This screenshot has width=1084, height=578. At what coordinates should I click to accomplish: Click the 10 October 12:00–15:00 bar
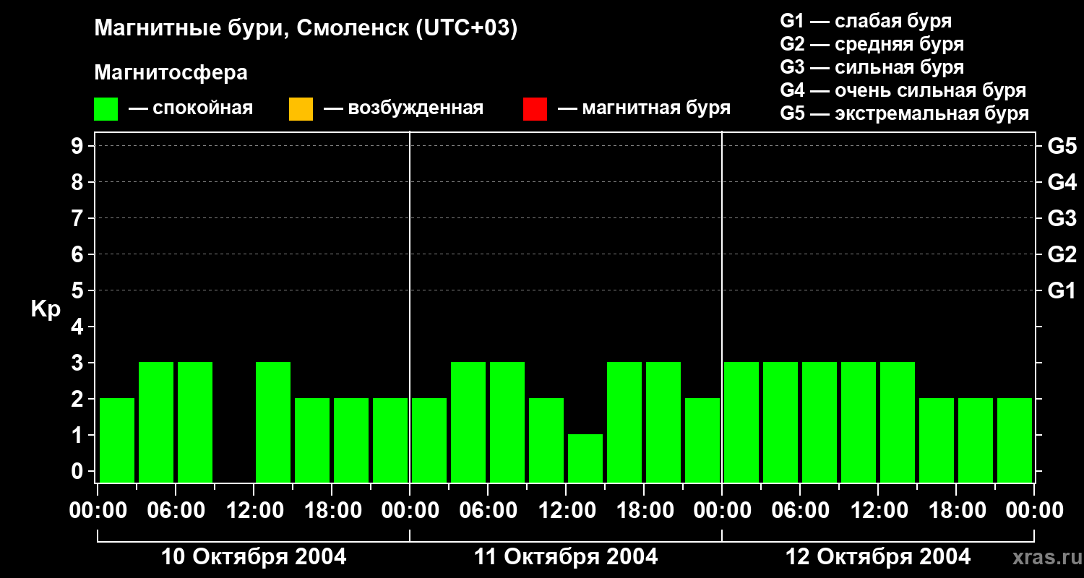pyautogui.click(x=273, y=422)
